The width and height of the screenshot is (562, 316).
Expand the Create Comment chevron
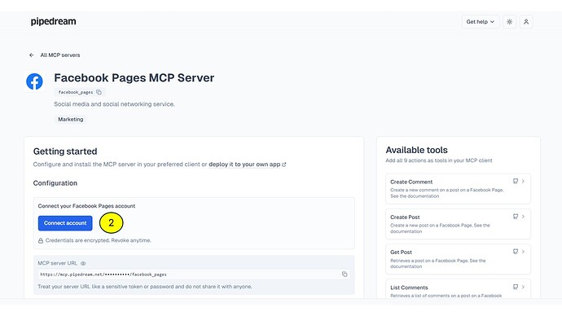[x=523, y=182]
